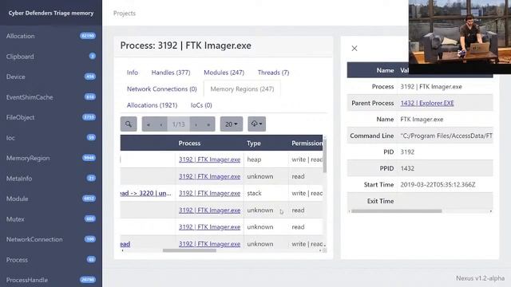Open FTK Imager.exe link in heap row
Screen dimensions: 511x287
click(209, 159)
